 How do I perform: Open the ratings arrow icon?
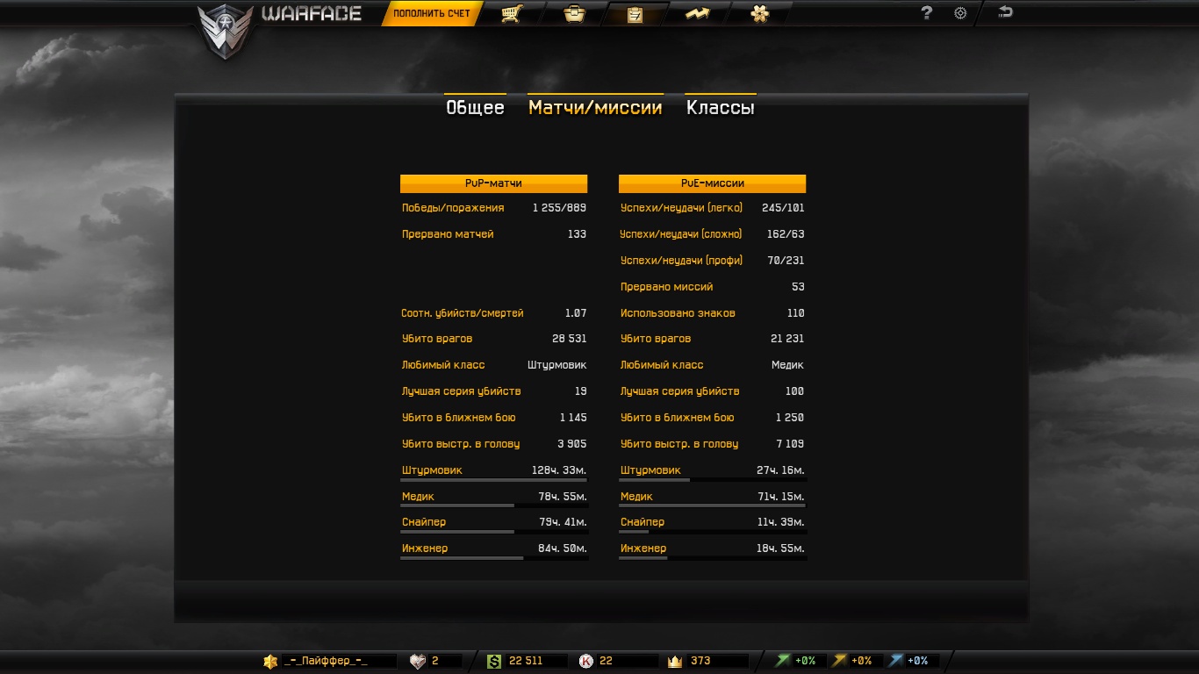697,13
